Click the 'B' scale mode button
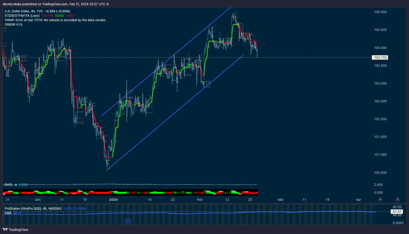The height and width of the screenshot is (234, 409). click(x=397, y=199)
